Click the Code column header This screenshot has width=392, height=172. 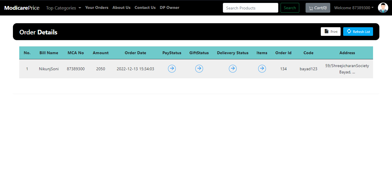(x=308, y=53)
